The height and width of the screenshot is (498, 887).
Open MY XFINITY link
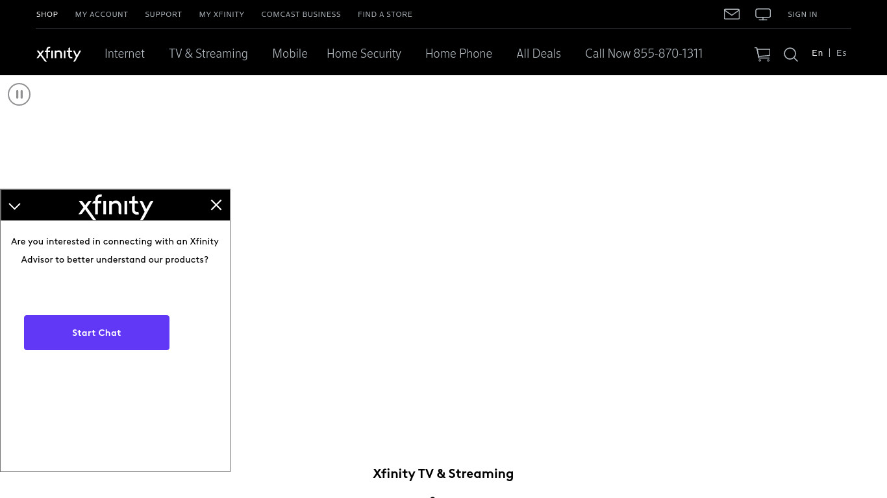coord(221,14)
